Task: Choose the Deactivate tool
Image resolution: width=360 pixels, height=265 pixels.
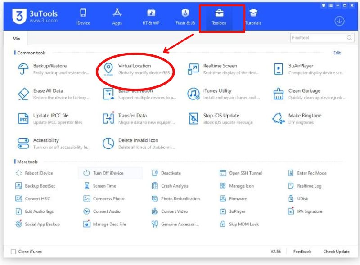Action: [166, 173]
